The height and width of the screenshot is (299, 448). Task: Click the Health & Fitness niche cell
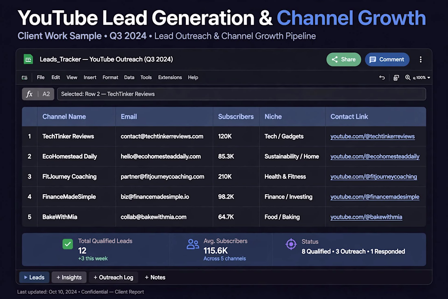[x=292, y=177]
